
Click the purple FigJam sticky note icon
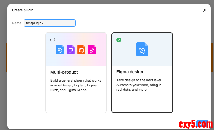tap(71, 50)
